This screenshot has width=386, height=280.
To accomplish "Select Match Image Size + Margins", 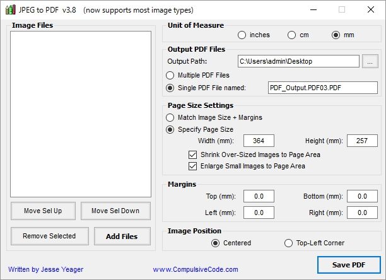I will (x=170, y=117).
